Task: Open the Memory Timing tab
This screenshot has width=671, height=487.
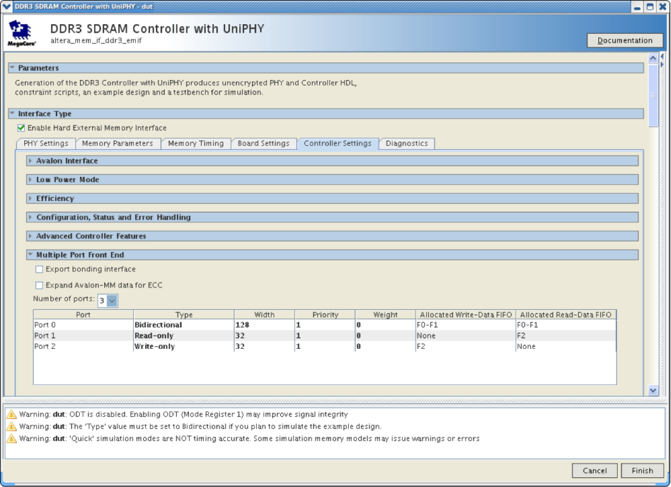Action: click(x=196, y=144)
